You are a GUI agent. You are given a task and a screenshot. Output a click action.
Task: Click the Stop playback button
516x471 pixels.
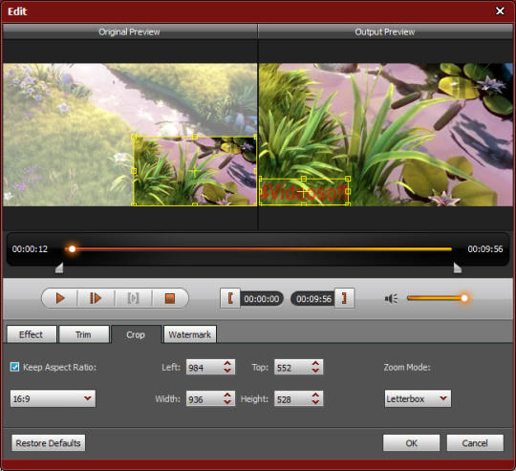tap(170, 298)
